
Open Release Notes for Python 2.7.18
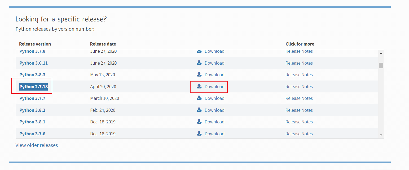pyautogui.click(x=299, y=87)
